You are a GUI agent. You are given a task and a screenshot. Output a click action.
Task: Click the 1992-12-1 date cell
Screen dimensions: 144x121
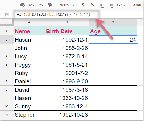coord(67,40)
